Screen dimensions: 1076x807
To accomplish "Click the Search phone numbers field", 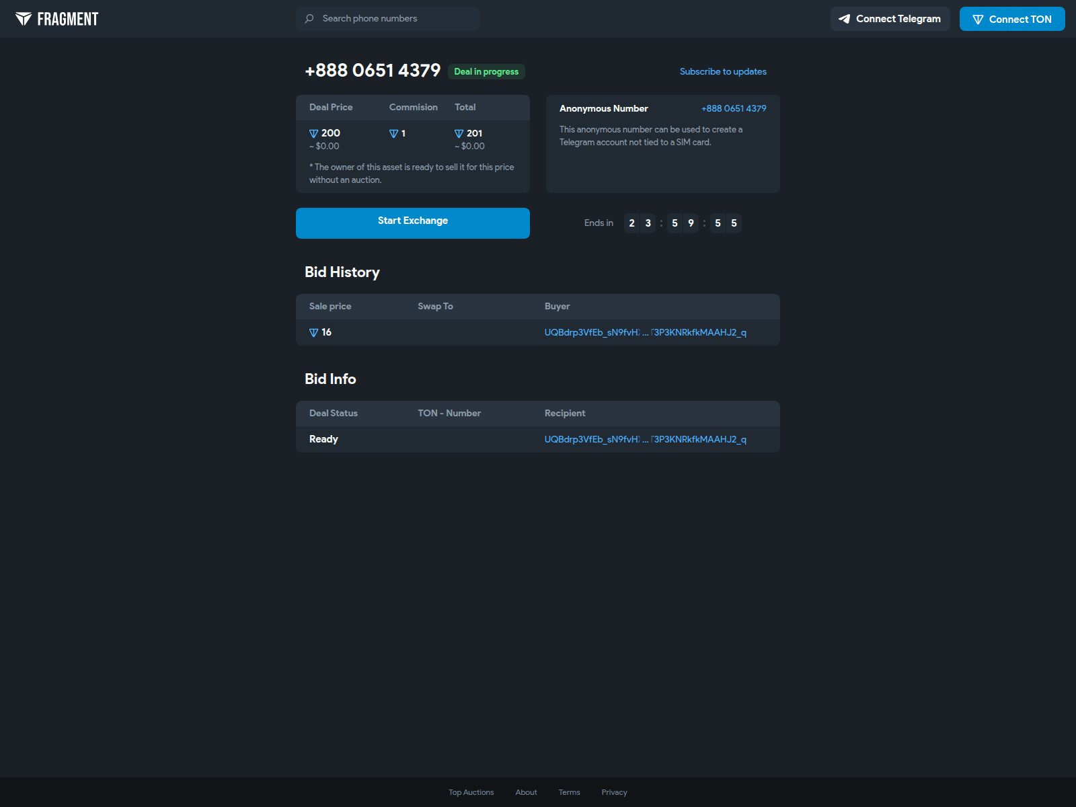I will tap(387, 18).
